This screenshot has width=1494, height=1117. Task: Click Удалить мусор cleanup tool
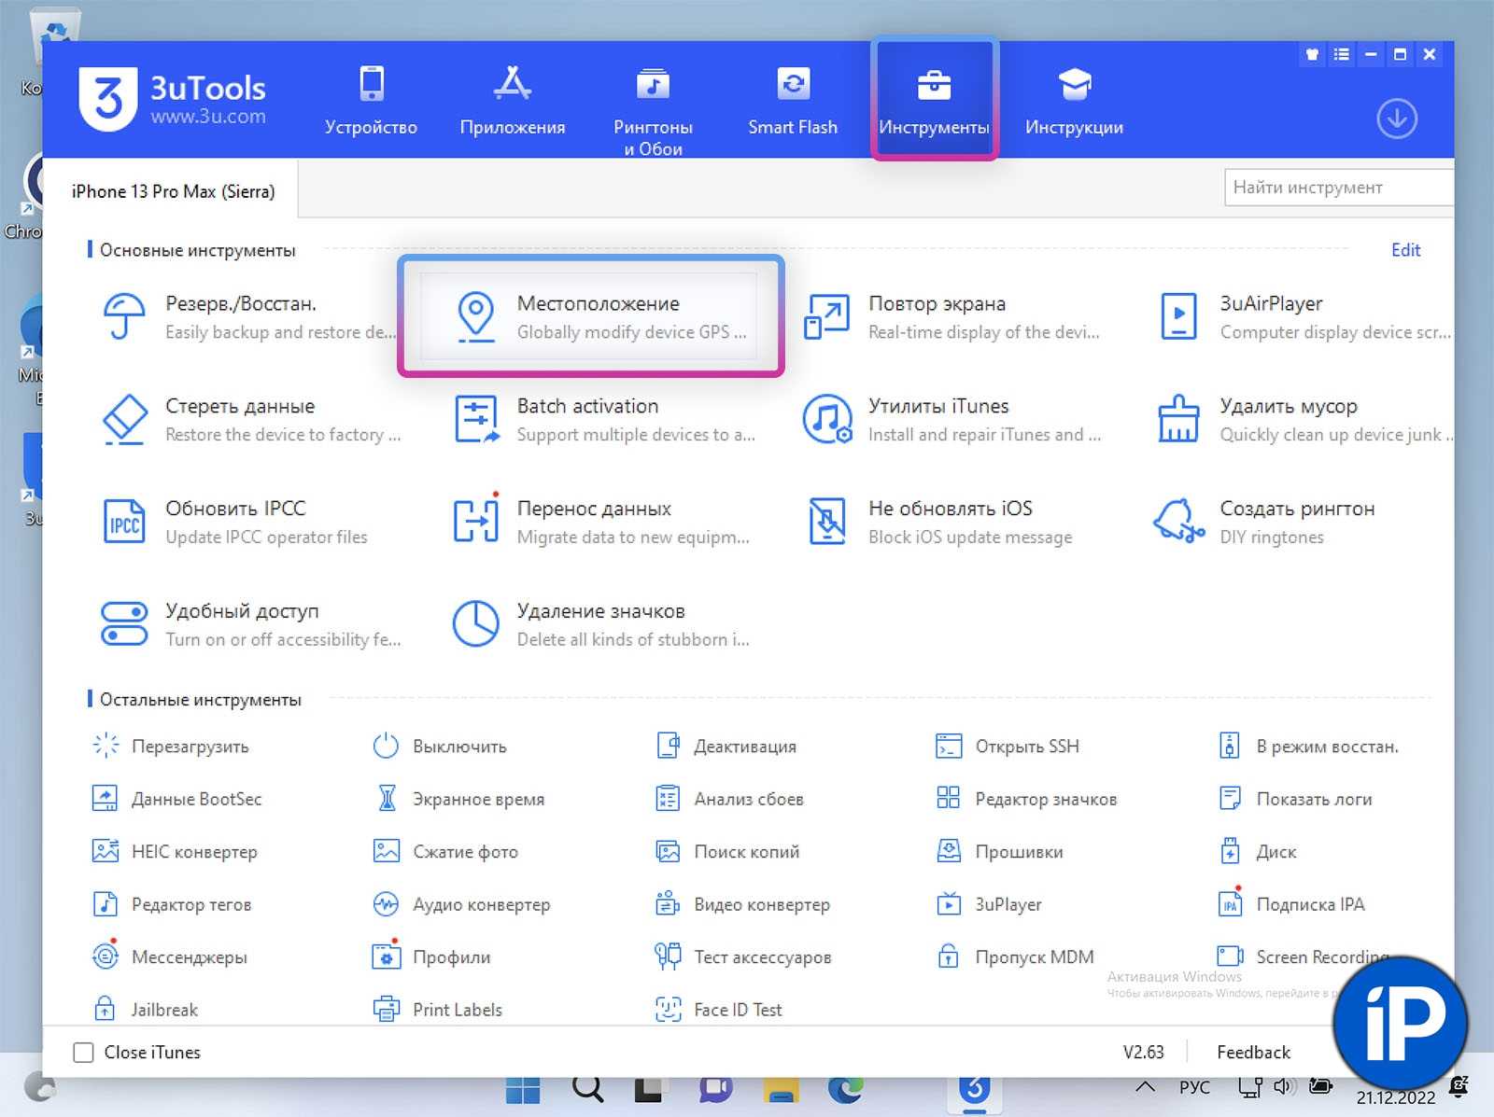click(1304, 419)
